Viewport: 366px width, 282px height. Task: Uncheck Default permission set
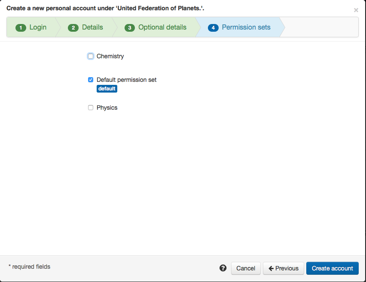[x=91, y=80]
